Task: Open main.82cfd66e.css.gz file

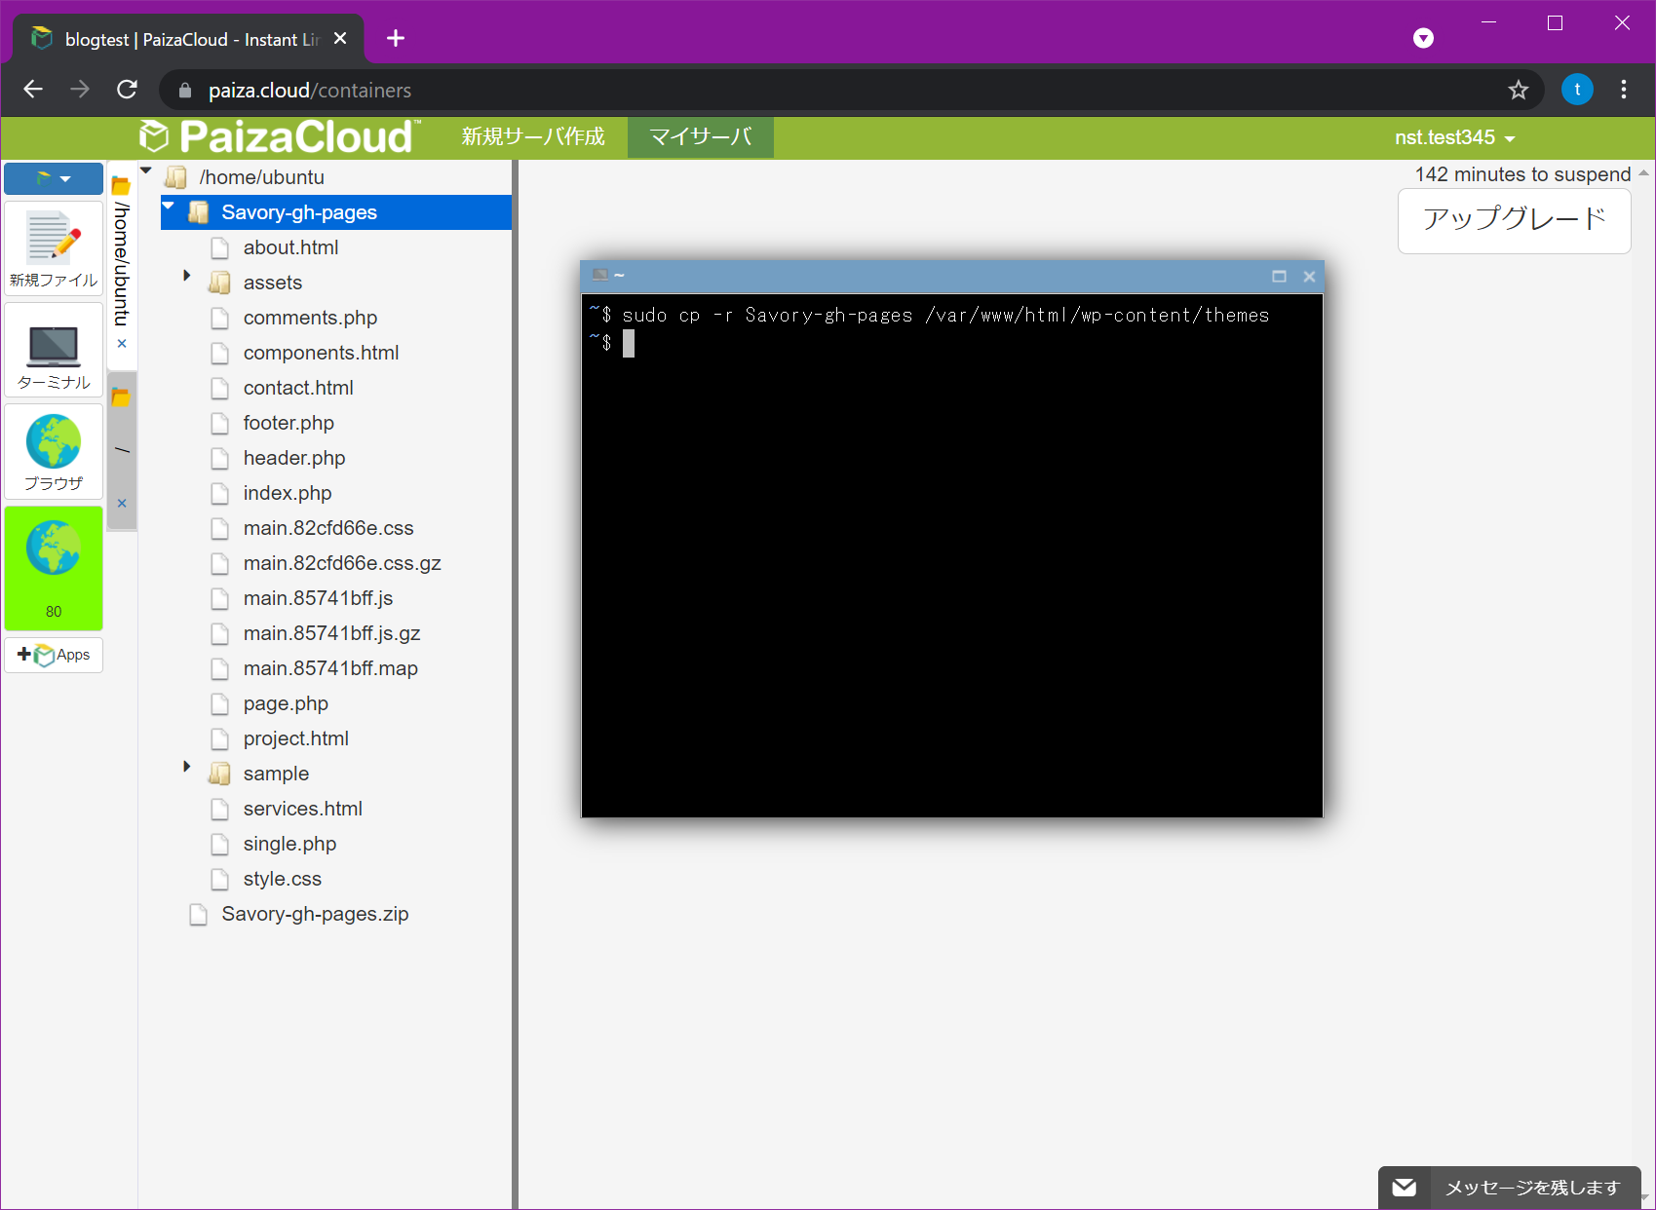Action: pyautogui.click(x=342, y=563)
